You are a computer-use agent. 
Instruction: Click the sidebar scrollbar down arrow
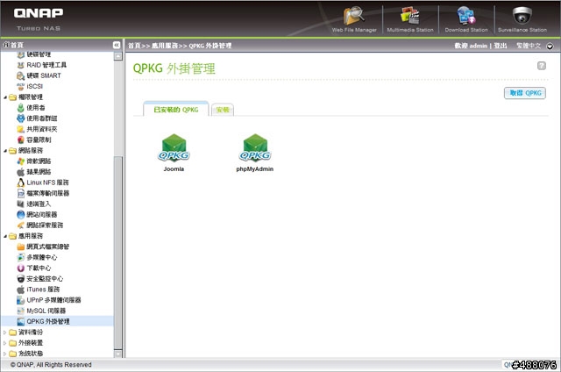118,354
